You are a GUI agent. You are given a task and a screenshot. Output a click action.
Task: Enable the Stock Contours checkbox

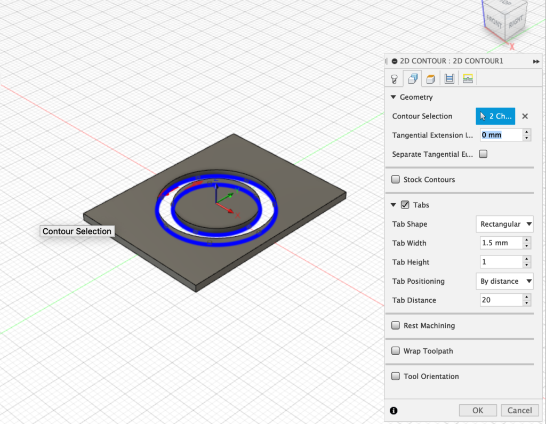pos(395,179)
